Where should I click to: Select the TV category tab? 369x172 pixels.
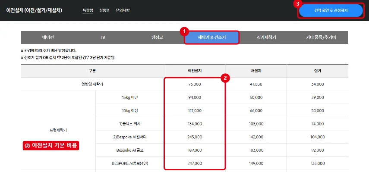coord(103,38)
